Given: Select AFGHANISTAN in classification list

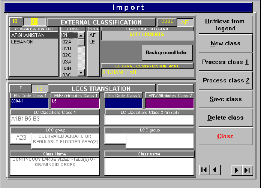Looking at the screenshot, I should click(34, 36).
